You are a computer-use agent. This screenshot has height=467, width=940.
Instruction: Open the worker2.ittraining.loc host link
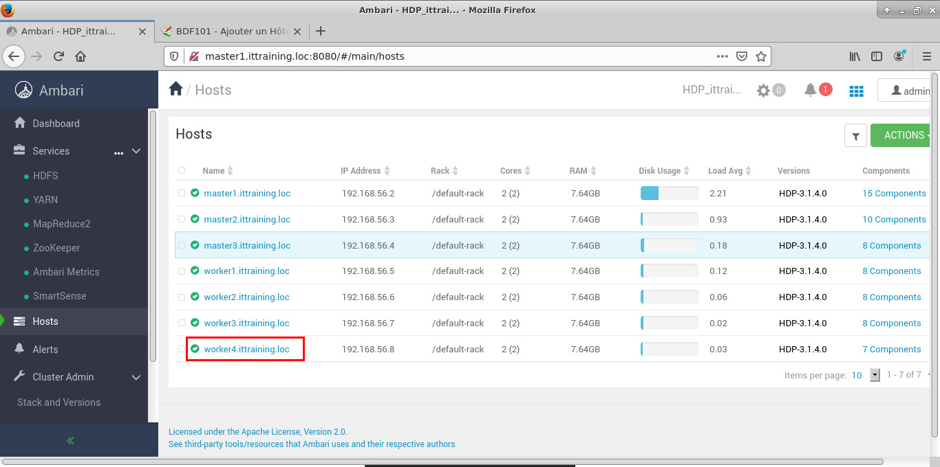tap(246, 297)
